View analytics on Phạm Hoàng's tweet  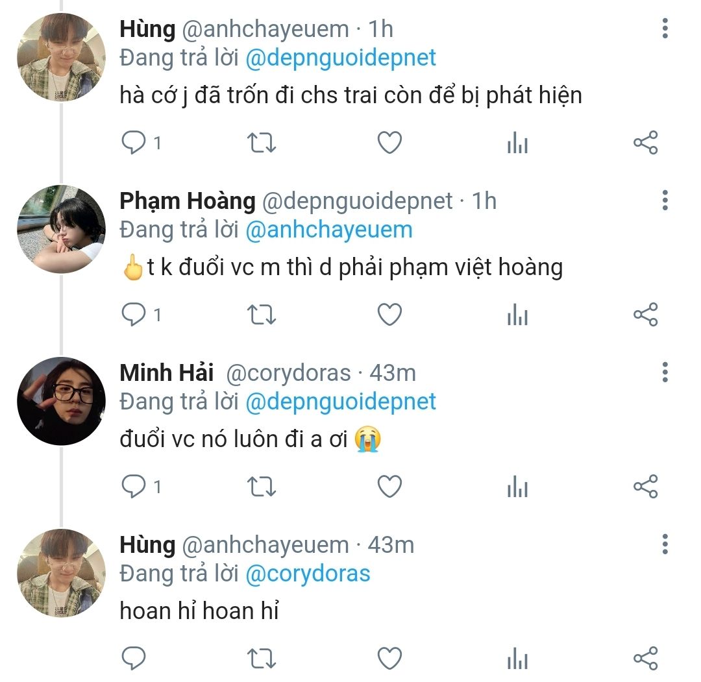click(x=517, y=315)
